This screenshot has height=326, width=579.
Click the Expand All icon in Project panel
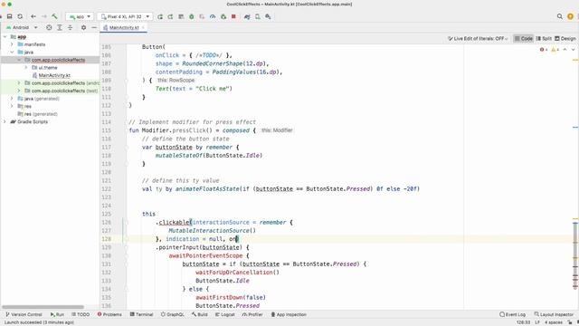point(60,27)
